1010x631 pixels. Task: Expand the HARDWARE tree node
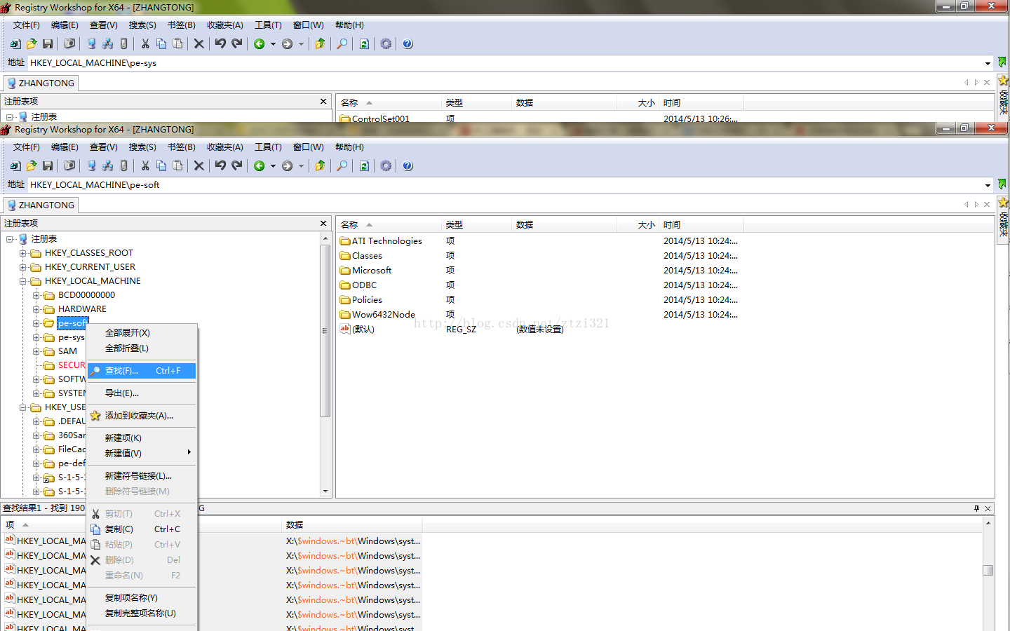point(36,309)
